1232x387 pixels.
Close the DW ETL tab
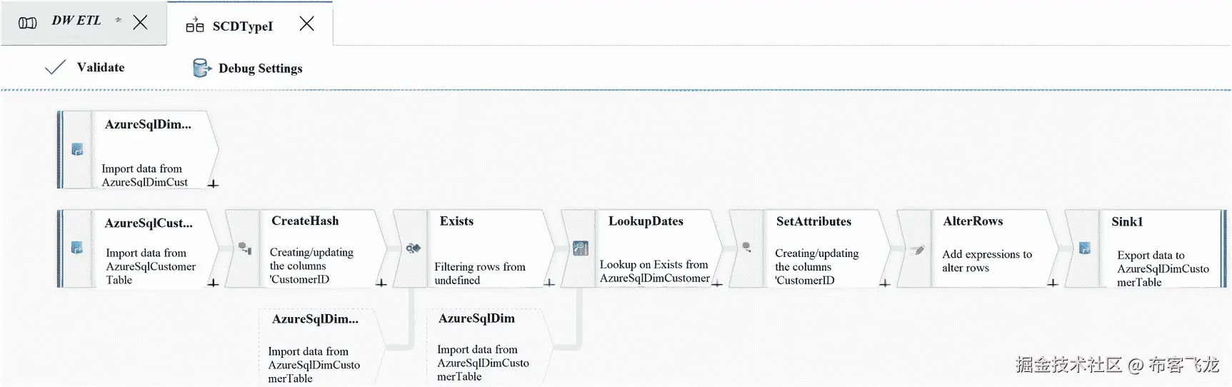[141, 22]
